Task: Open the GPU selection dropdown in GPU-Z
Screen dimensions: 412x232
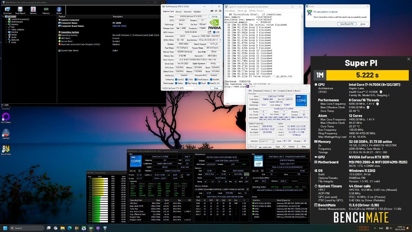Action: coord(179,88)
